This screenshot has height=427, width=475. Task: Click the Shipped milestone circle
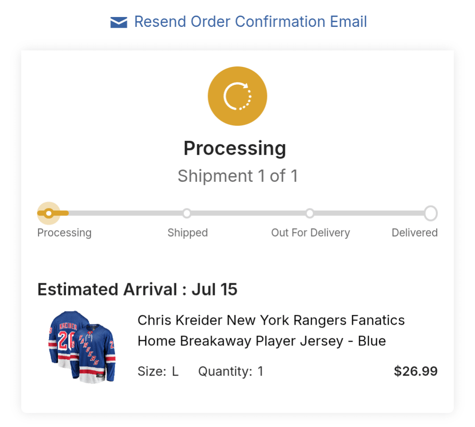[x=187, y=213]
